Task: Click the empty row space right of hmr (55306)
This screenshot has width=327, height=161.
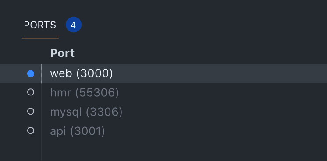Action: [x=223, y=92]
